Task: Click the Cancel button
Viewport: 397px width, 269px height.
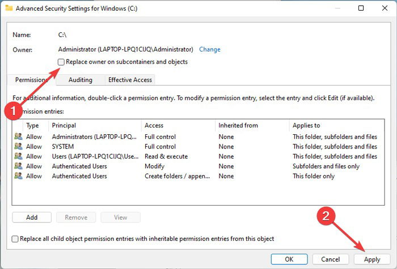Action: point(331,259)
